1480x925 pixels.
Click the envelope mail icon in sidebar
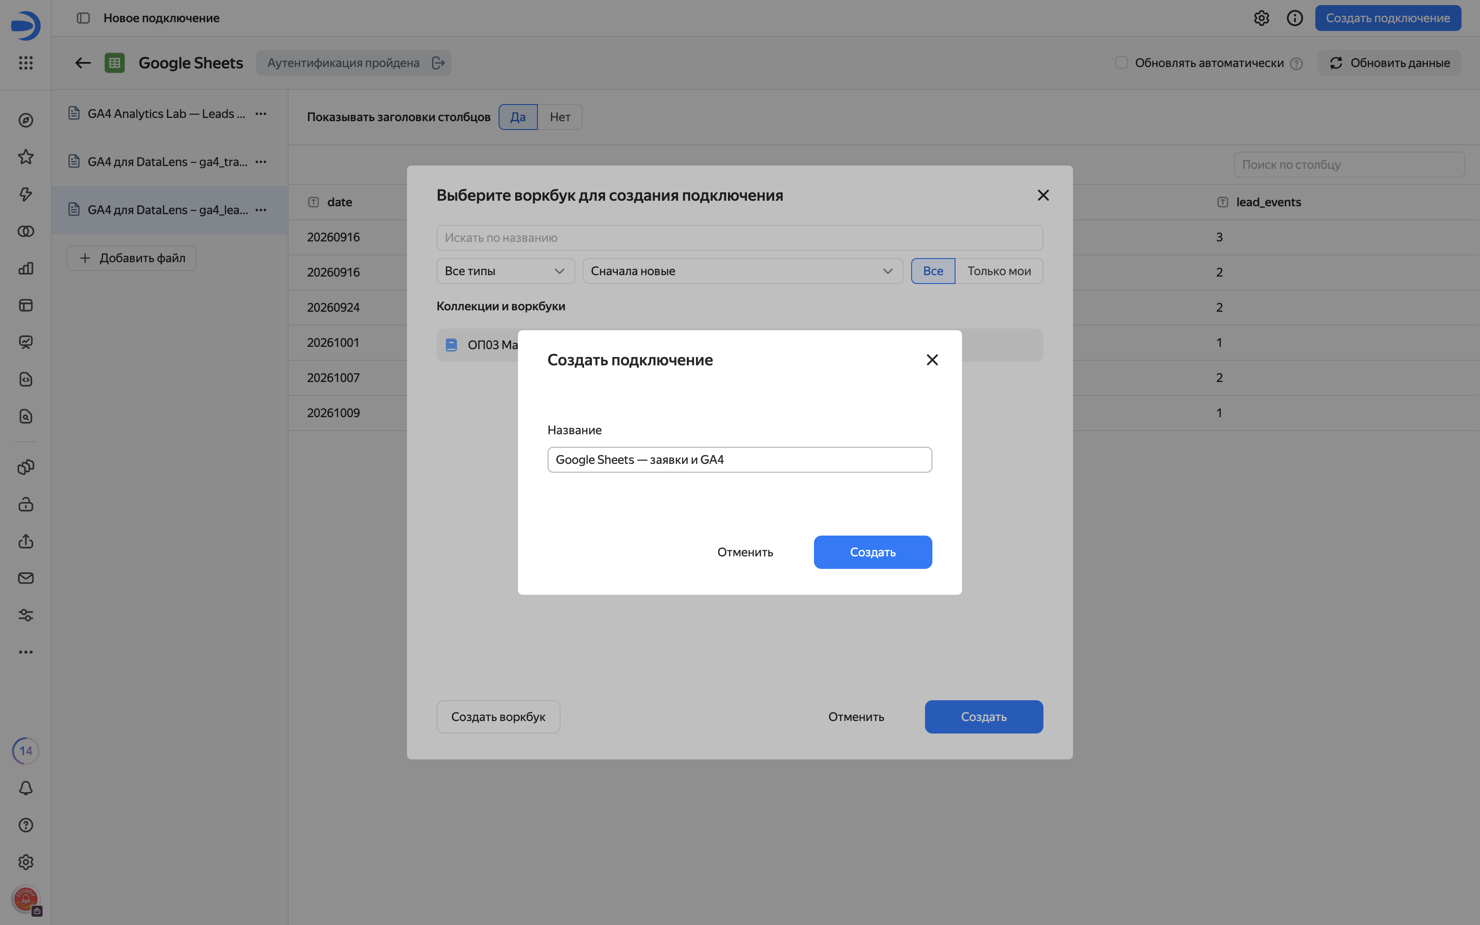26,578
